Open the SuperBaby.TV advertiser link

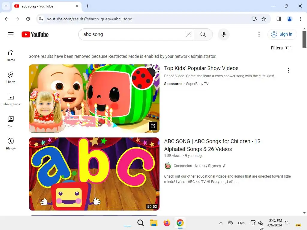pos(197,84)
